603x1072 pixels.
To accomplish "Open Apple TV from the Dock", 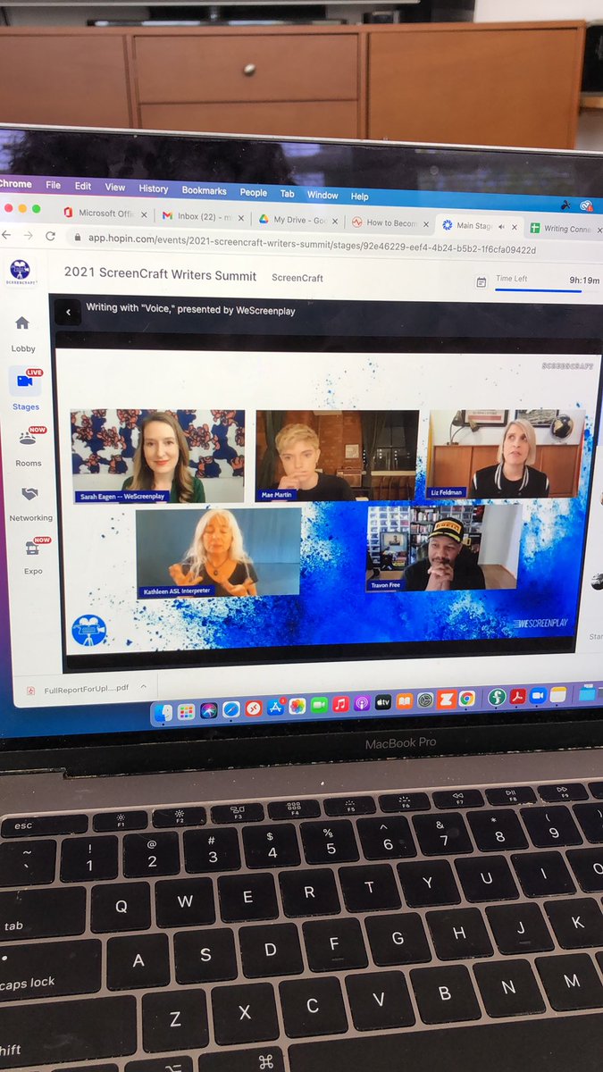I will point(383,703).
